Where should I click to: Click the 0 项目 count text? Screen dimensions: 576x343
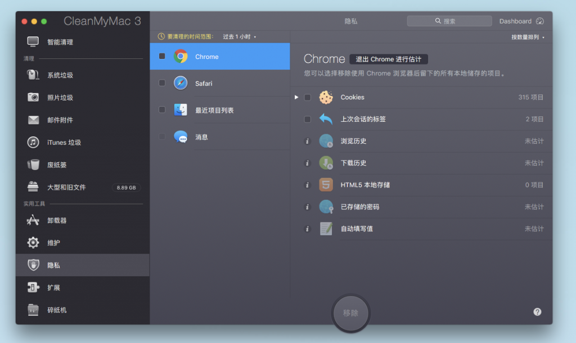(534, 185)
